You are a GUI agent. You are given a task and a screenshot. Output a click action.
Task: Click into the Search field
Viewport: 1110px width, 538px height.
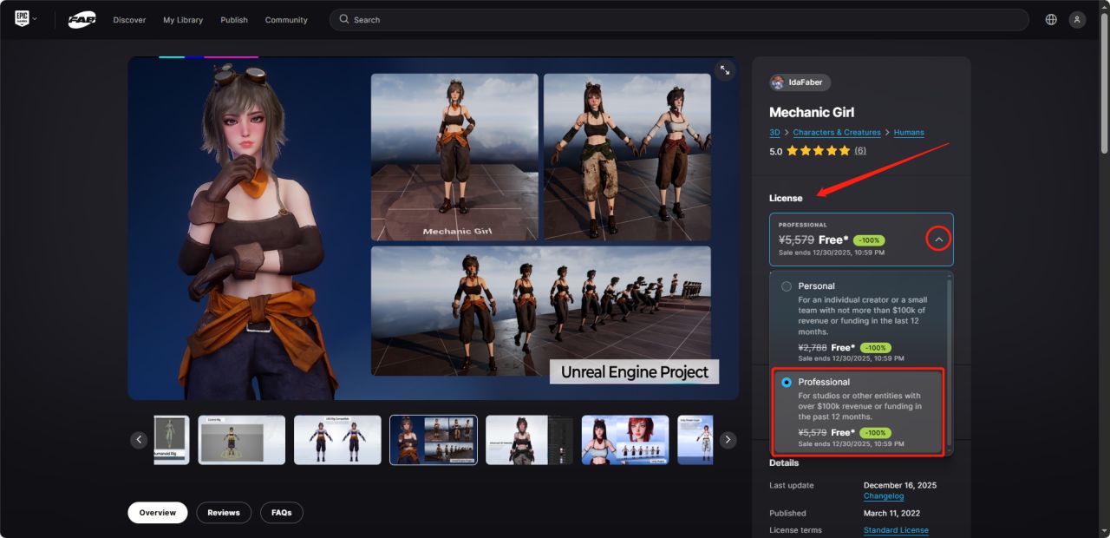[679, 19]
